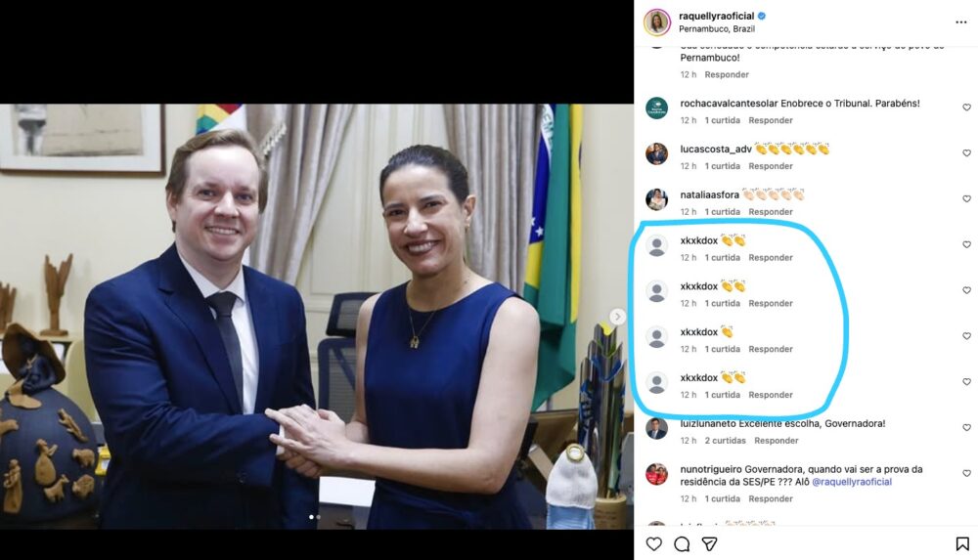This screenshot has height=560, width=978.
Task: Open the comment bubble icon
Action: pos(682,543)
